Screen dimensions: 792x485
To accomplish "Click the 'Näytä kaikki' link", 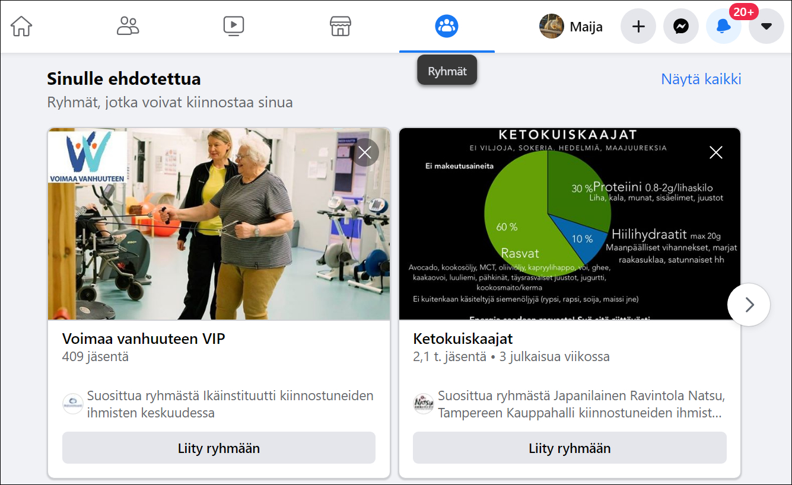I will [701, 79].
